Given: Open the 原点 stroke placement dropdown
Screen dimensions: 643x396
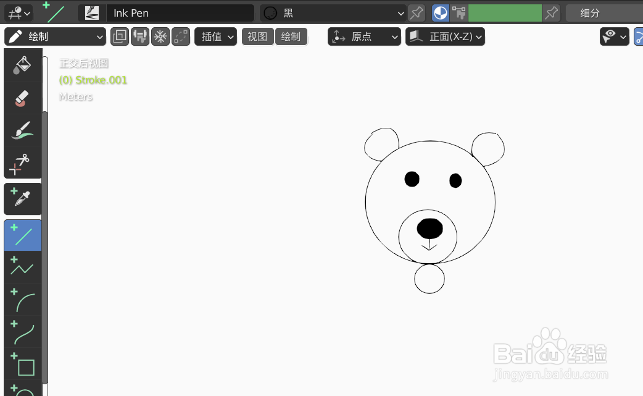Looking at the screenshot, I should click(364, 36).
